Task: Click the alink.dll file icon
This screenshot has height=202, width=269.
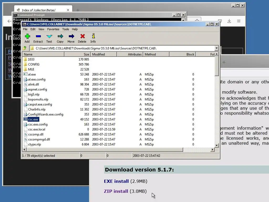Action: click(25, 84)
